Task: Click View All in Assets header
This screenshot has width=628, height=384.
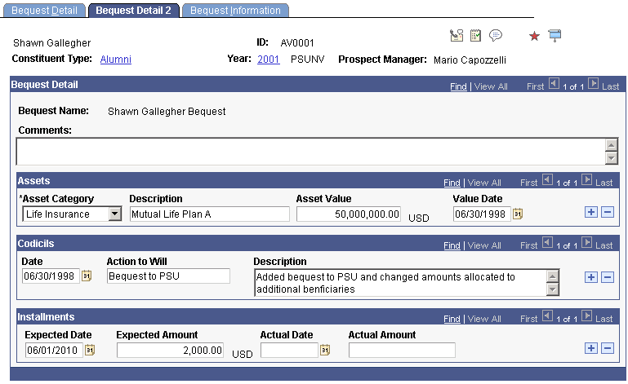Action: click(x=484, y=183)
